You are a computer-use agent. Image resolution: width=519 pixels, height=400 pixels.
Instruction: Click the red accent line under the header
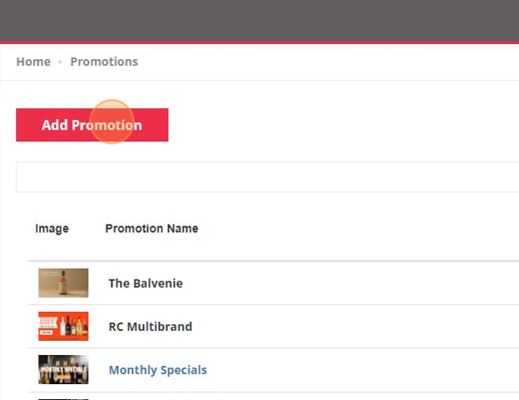point(259,42)
